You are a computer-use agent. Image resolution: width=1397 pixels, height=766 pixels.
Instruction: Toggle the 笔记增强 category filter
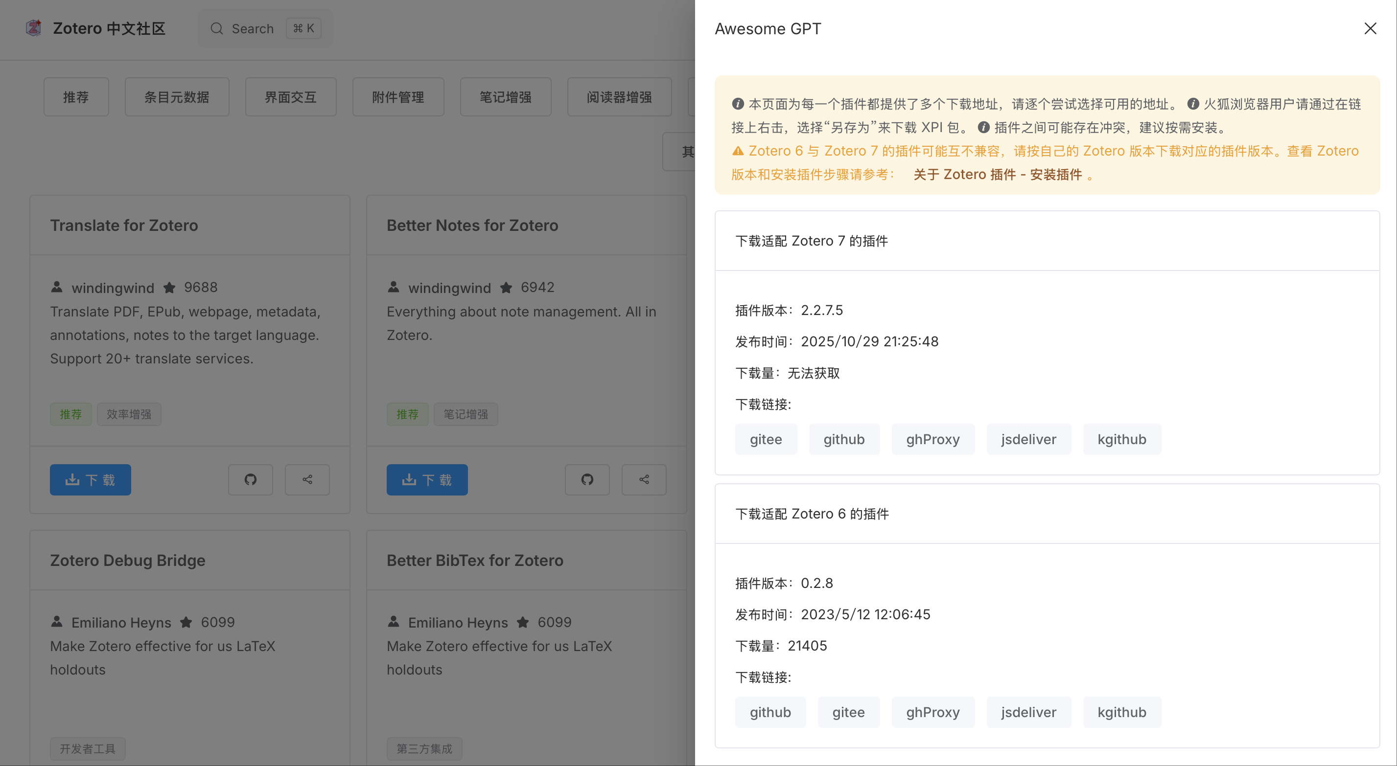506,96
